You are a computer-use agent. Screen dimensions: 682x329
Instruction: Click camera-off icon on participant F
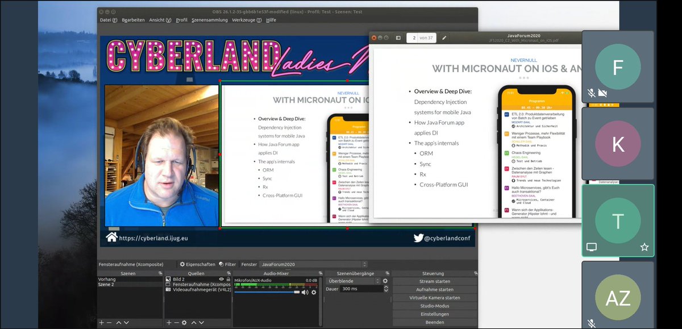602,93
